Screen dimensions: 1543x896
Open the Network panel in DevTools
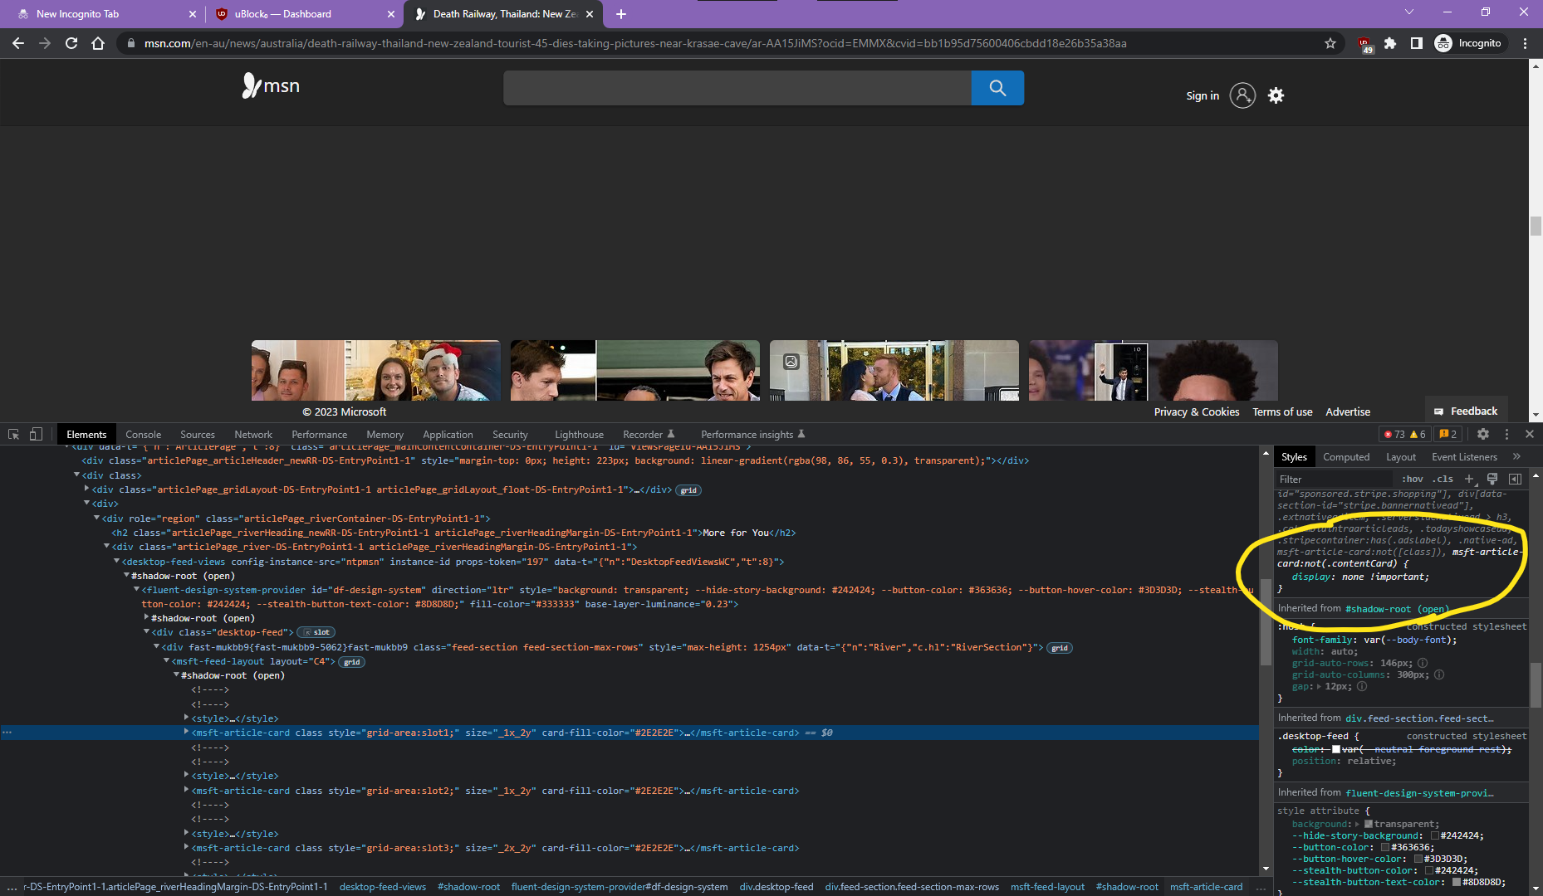click(253, 434)
